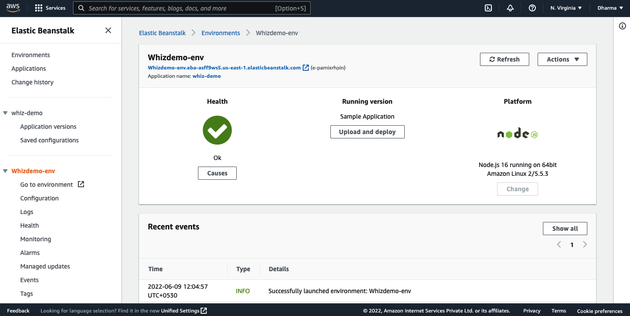Go to previous events page arrow
The width and height of the screenshot is (630, 316).
[x=559, y=244]
